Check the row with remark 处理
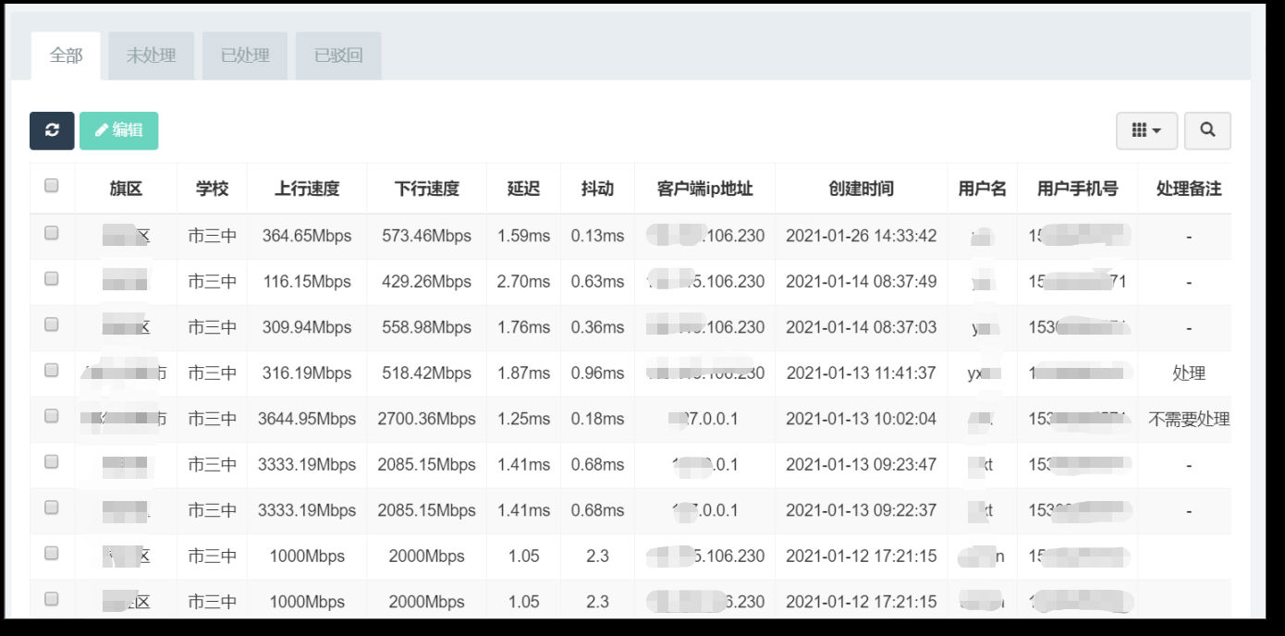This screenshot has height=636, width=1285. click(x=51, y=369)
